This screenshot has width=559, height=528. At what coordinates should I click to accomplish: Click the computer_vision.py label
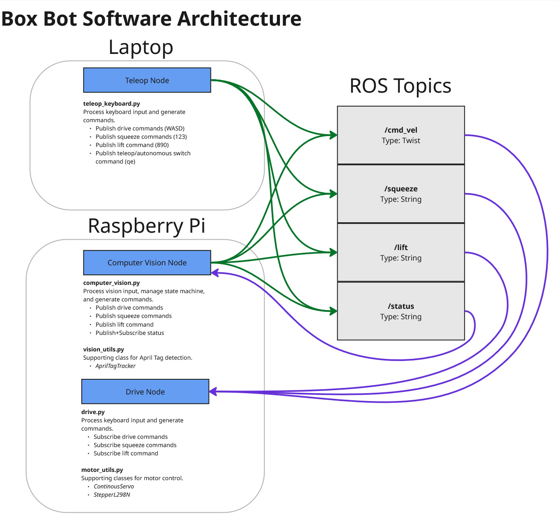click(x=111, y=283)
